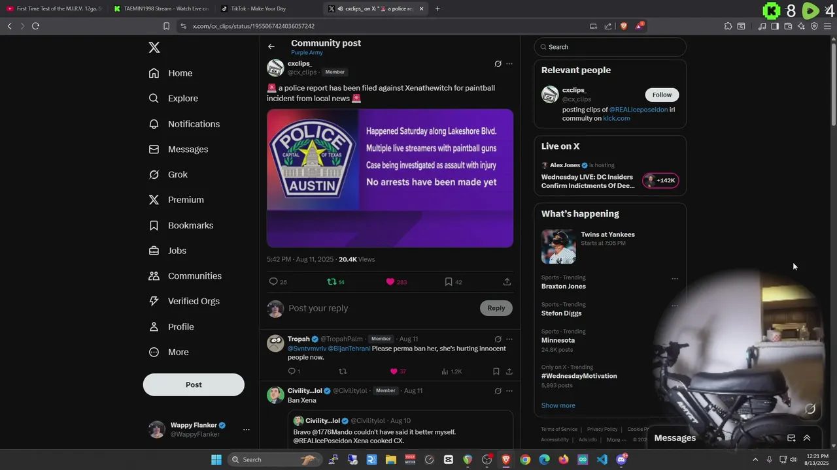
Task: Open Notifications in the sidebar
Action: 184,124
